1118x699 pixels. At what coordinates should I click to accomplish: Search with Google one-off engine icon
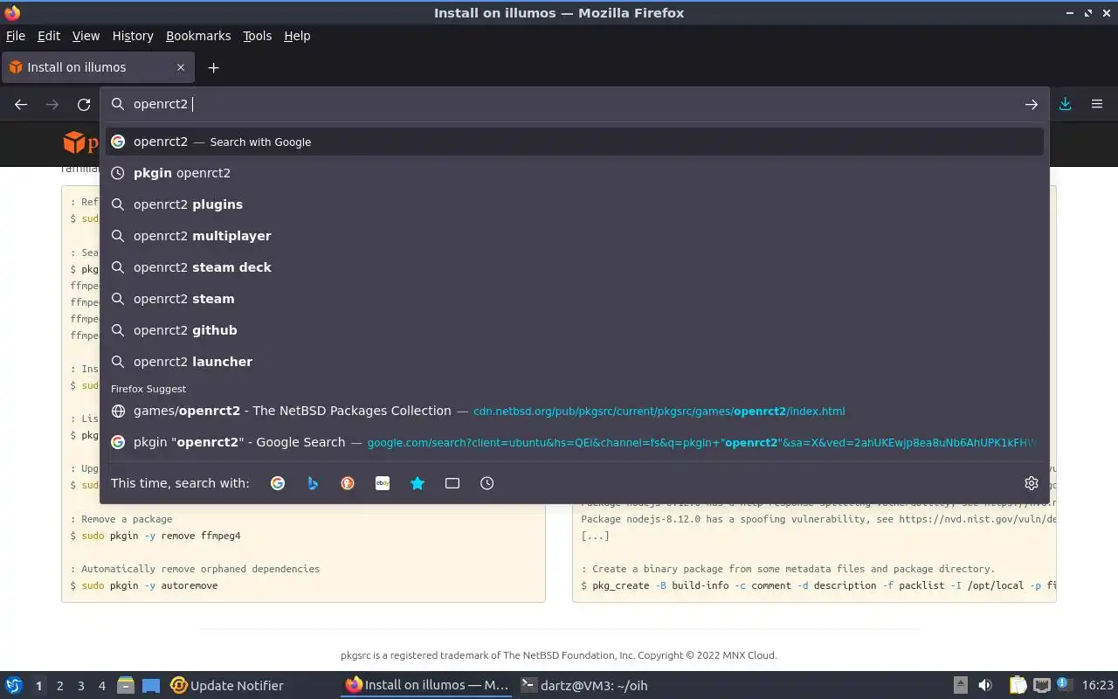pos(278,483)
